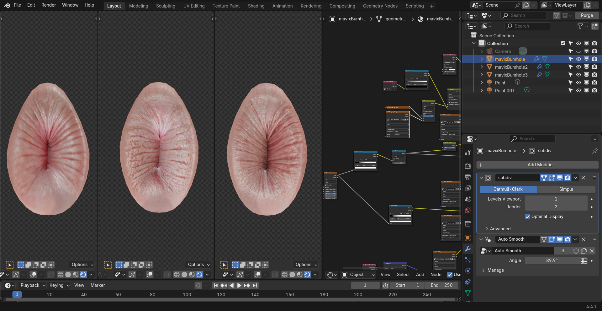Remove the subdiv modifier with X icon
This screenshot has height=311, width=602.
(x=584, y=178)
